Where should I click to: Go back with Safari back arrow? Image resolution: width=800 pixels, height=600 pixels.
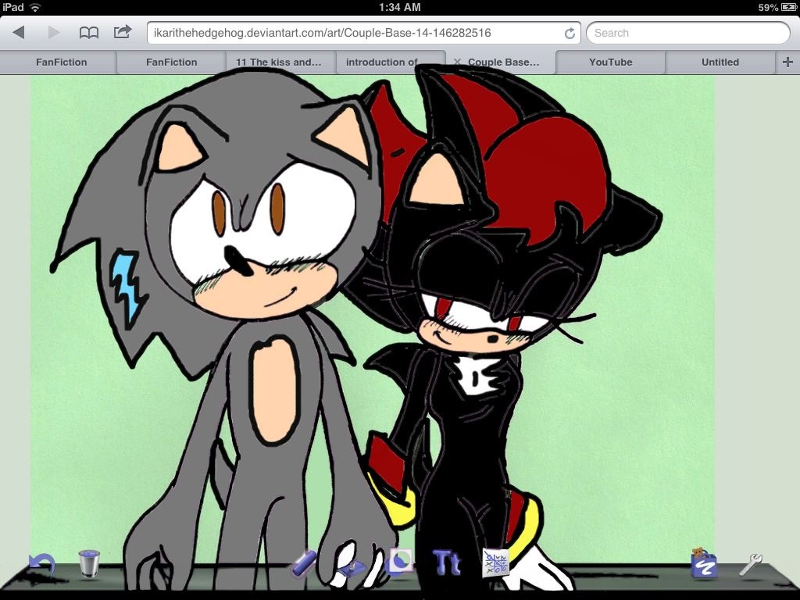[19, 33]
